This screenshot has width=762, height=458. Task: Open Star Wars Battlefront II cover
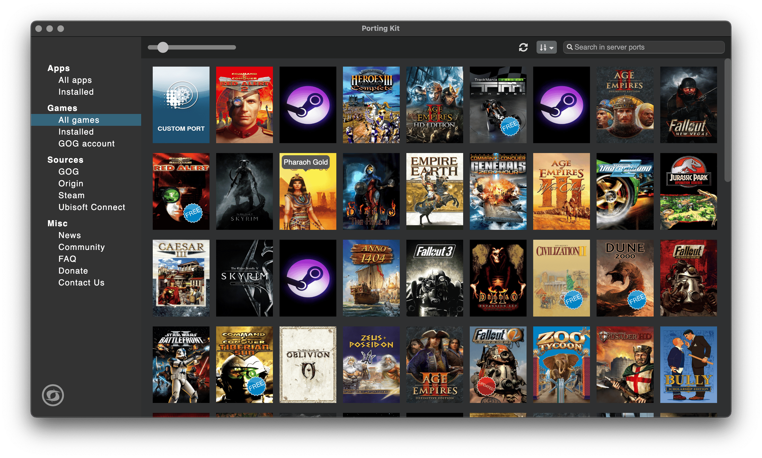point(181,364)
